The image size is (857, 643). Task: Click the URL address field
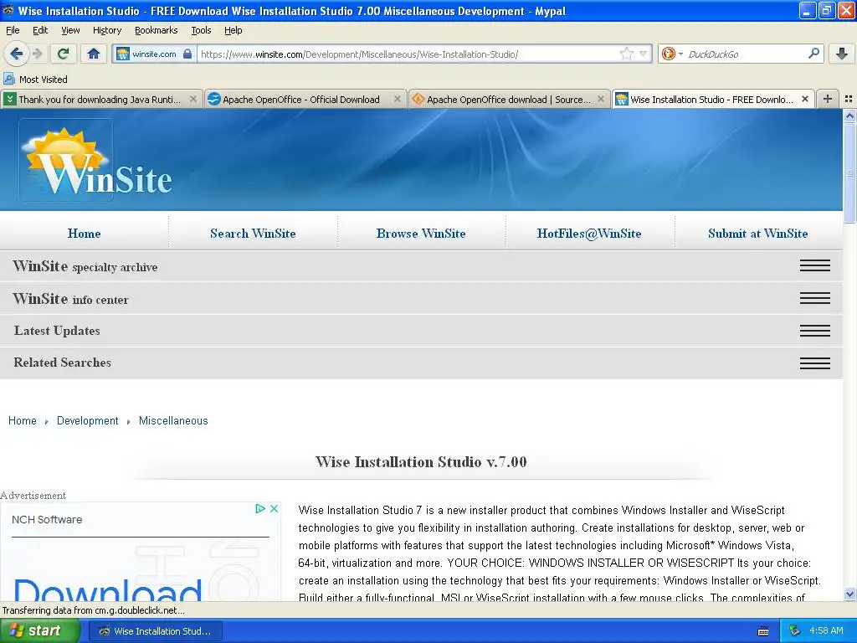[408, 54]
